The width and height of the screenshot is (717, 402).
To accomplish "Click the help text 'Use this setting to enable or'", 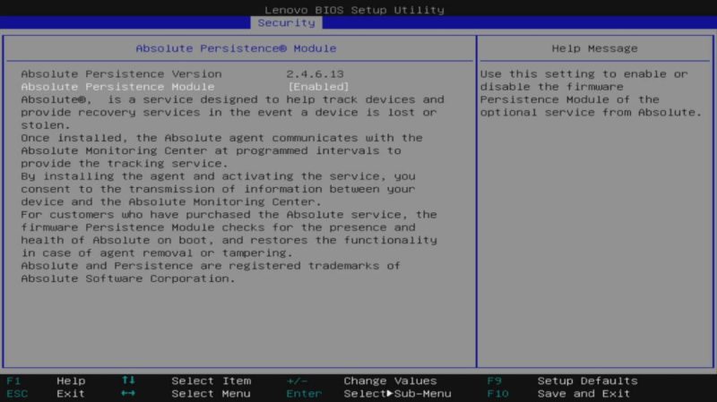I will 584,74.
